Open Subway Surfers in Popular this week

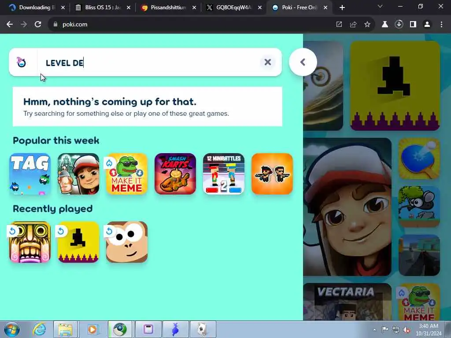(x=78, y=174)
